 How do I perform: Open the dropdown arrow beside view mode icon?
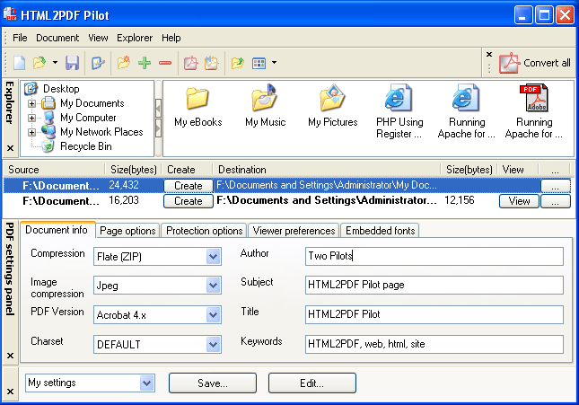coord(274,63)
